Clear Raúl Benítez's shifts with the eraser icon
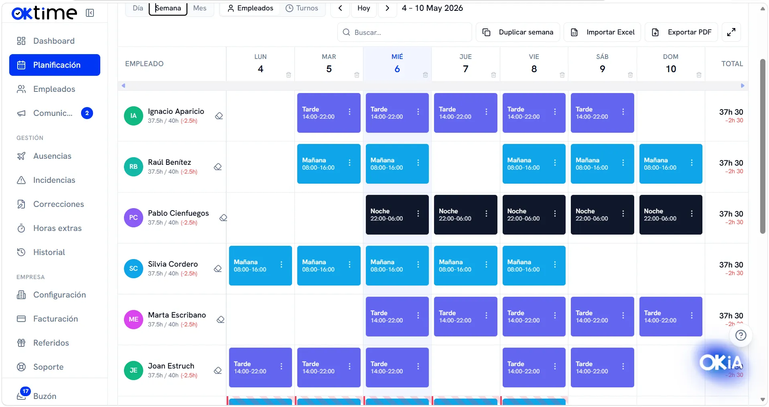This screenshot has height=407, width=769. pos(218,167)
